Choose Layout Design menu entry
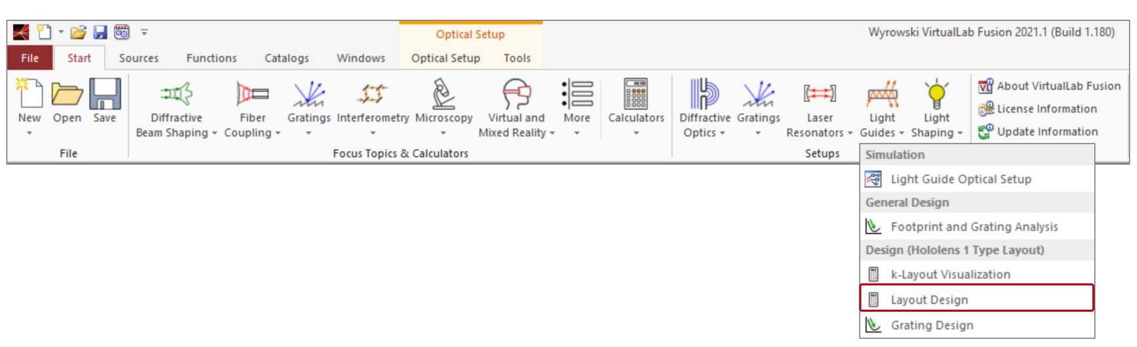 tap(977, 299)
